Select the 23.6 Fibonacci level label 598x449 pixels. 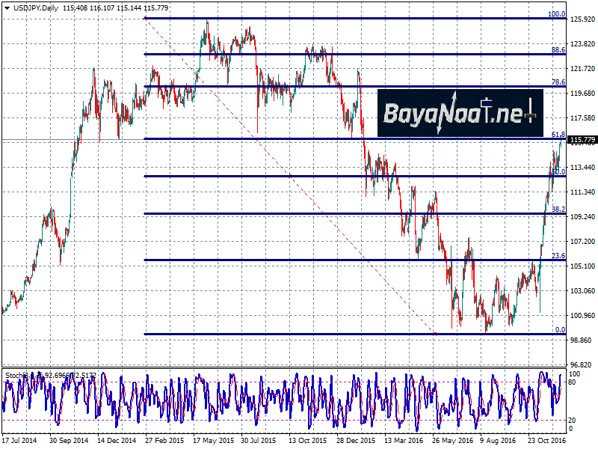tap(557, 256)
